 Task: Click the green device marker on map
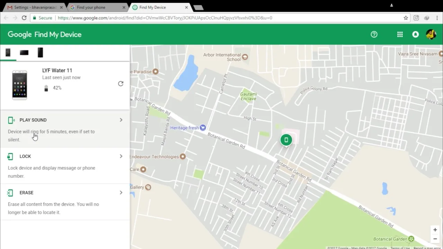286,140
